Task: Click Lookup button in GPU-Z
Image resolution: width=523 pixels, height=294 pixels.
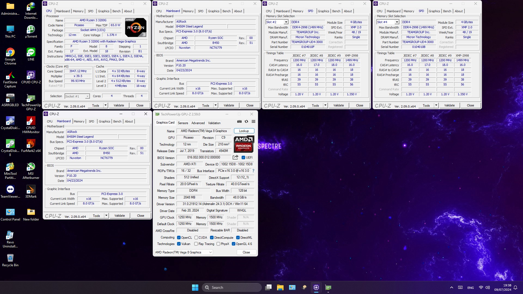Action: click(244, 131)
